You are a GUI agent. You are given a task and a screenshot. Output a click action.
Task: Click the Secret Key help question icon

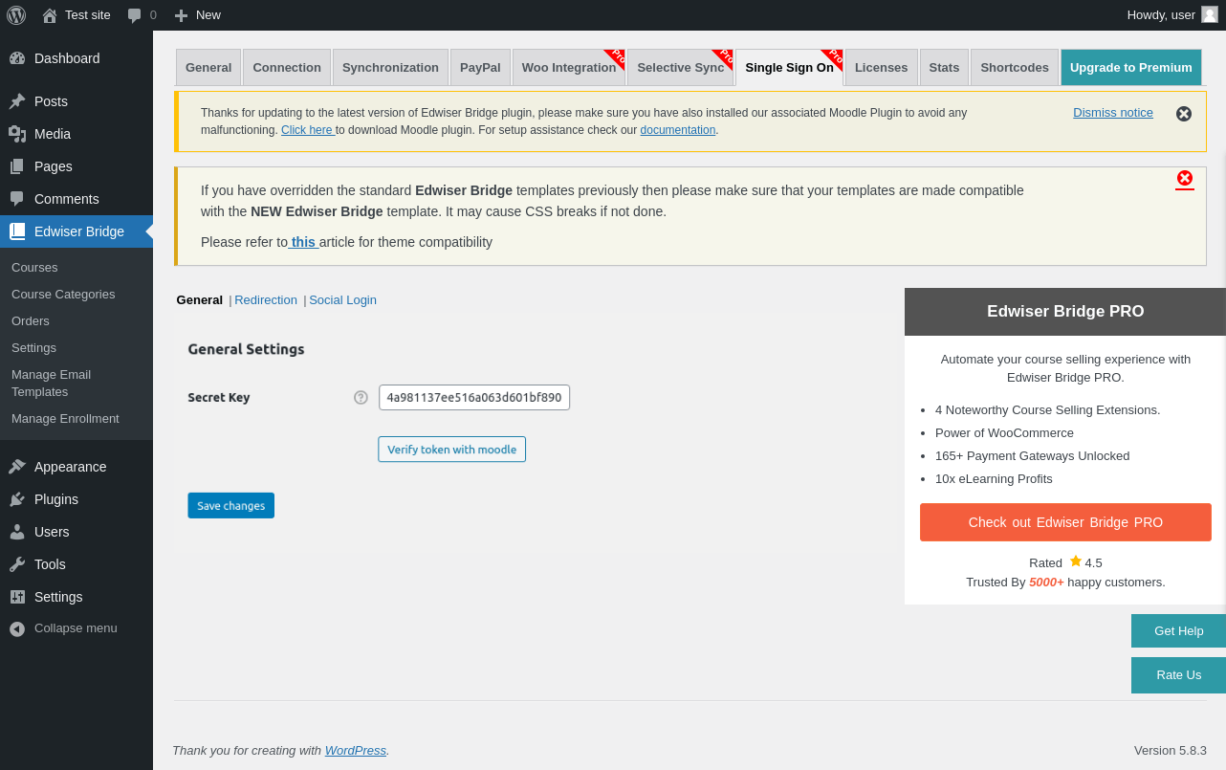pyautogui.click(x=361, y=397)
